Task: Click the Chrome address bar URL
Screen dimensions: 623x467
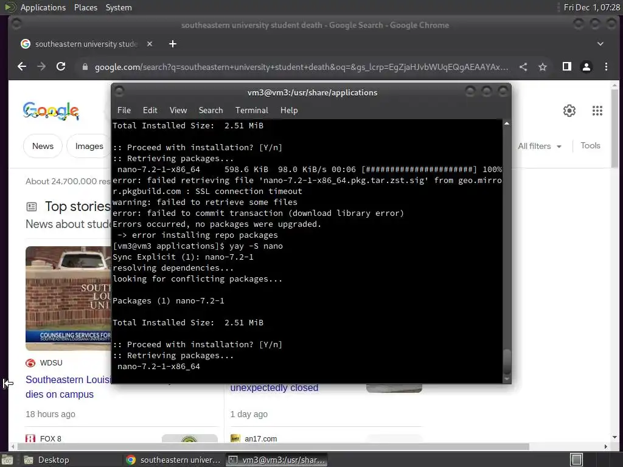Action: [301, 67]
